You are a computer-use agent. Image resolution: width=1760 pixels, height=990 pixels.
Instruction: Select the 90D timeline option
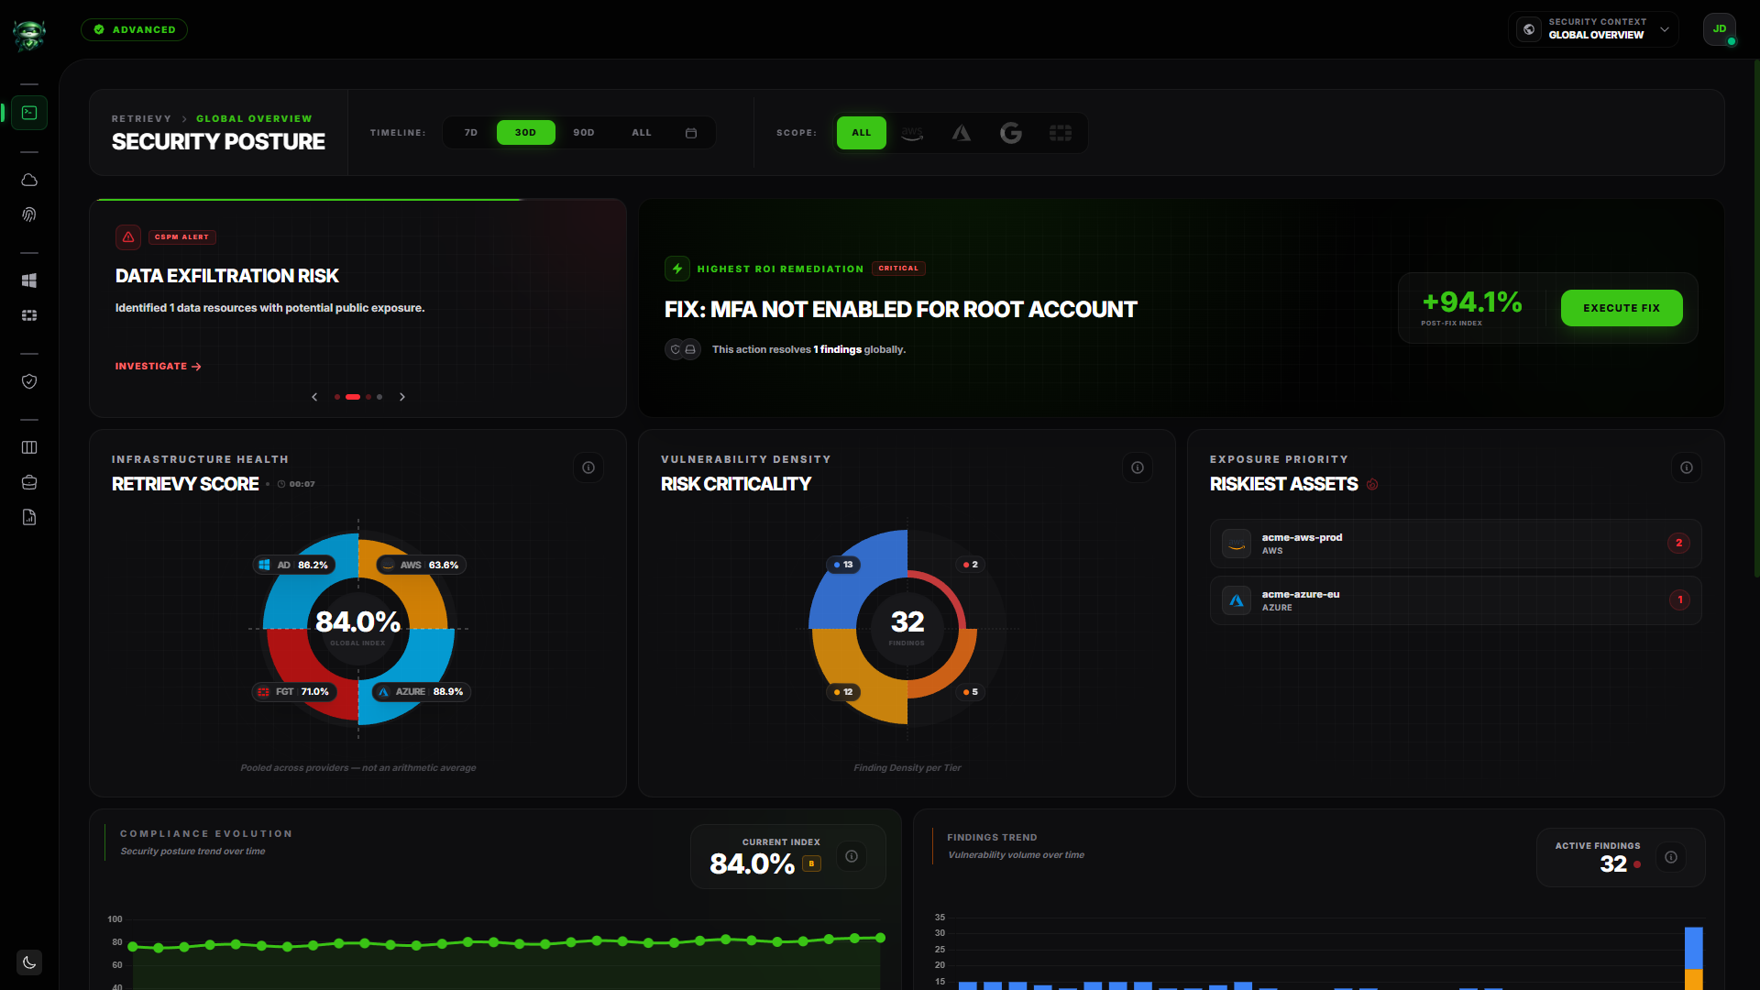(584, 133)
